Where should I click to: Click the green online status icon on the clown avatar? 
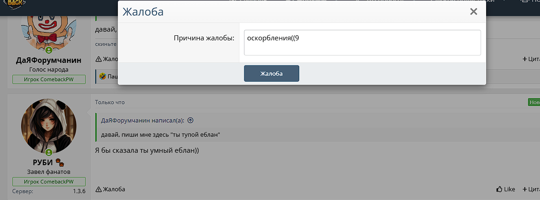click(x=49, y=50)
